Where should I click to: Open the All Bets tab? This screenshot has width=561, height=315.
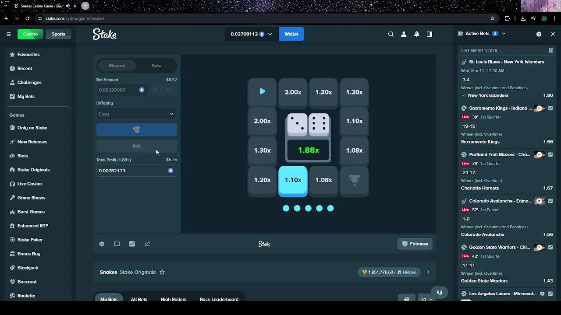[x=139, y=299]
